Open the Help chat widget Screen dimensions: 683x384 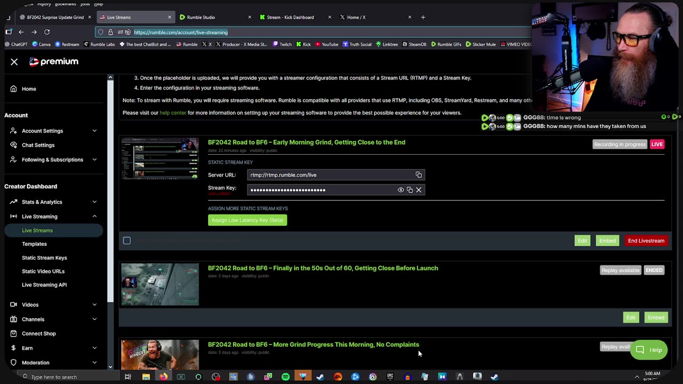click(649, 350)
